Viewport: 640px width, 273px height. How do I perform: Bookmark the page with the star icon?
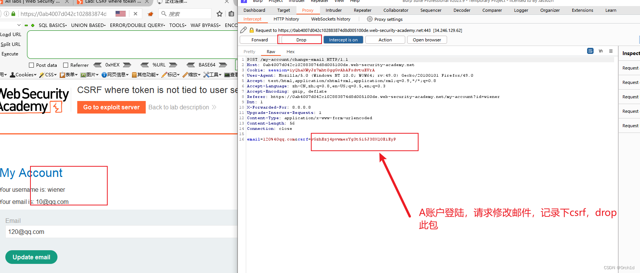click(220, 14)
